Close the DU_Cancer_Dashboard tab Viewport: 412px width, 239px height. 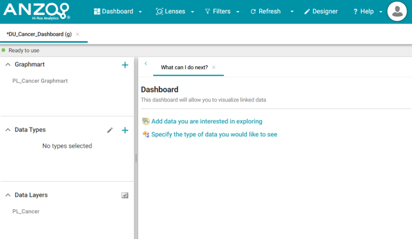tap(77, 35)
